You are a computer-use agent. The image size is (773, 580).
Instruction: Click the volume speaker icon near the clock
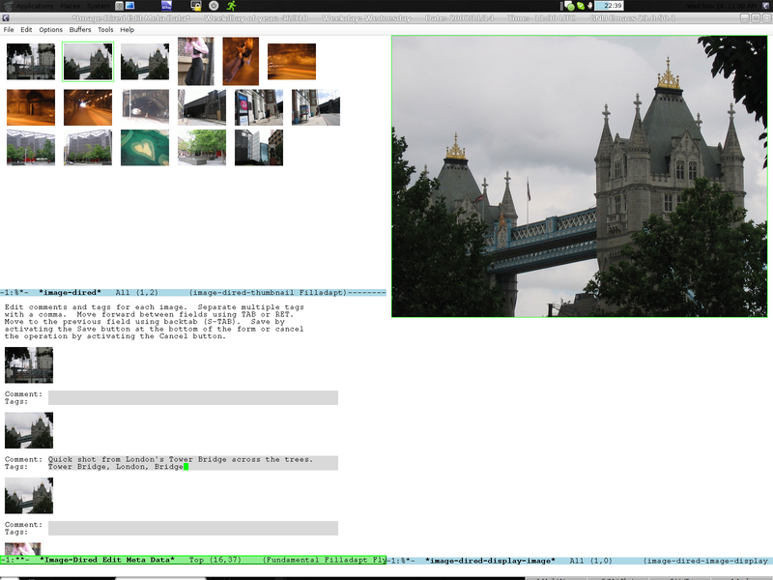[589, 7]
